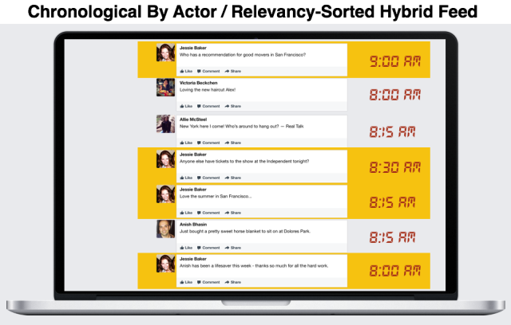The height and width of the screenshot is (325, 511).
Task: Click Jessie Baker's name above the movers question
Action: 193,48
